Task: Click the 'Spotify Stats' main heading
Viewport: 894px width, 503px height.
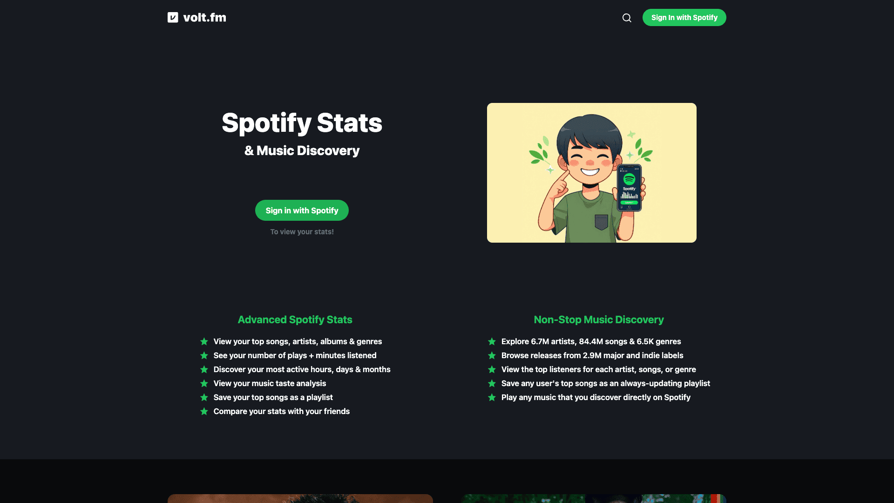Action: 302,123
